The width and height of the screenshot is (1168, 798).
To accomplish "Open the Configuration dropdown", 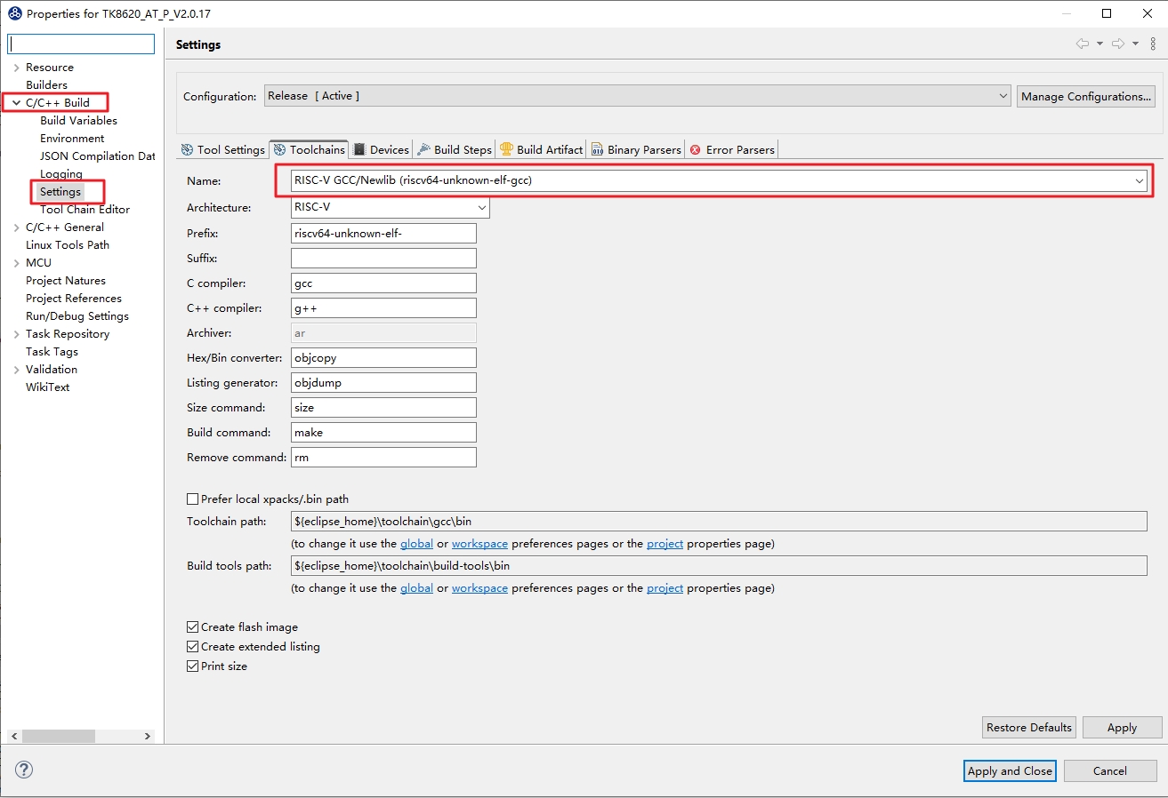I will click(638, 96).
